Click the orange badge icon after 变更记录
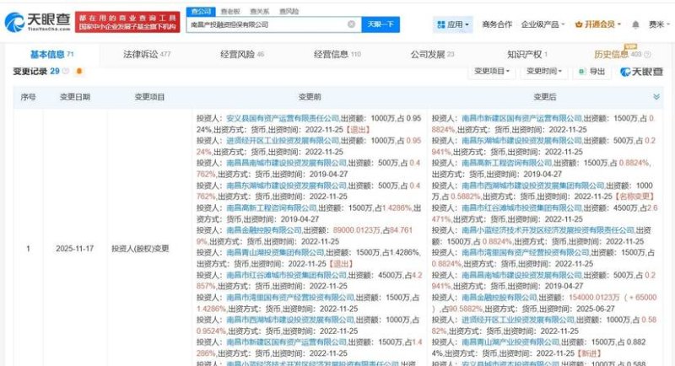 78,71
